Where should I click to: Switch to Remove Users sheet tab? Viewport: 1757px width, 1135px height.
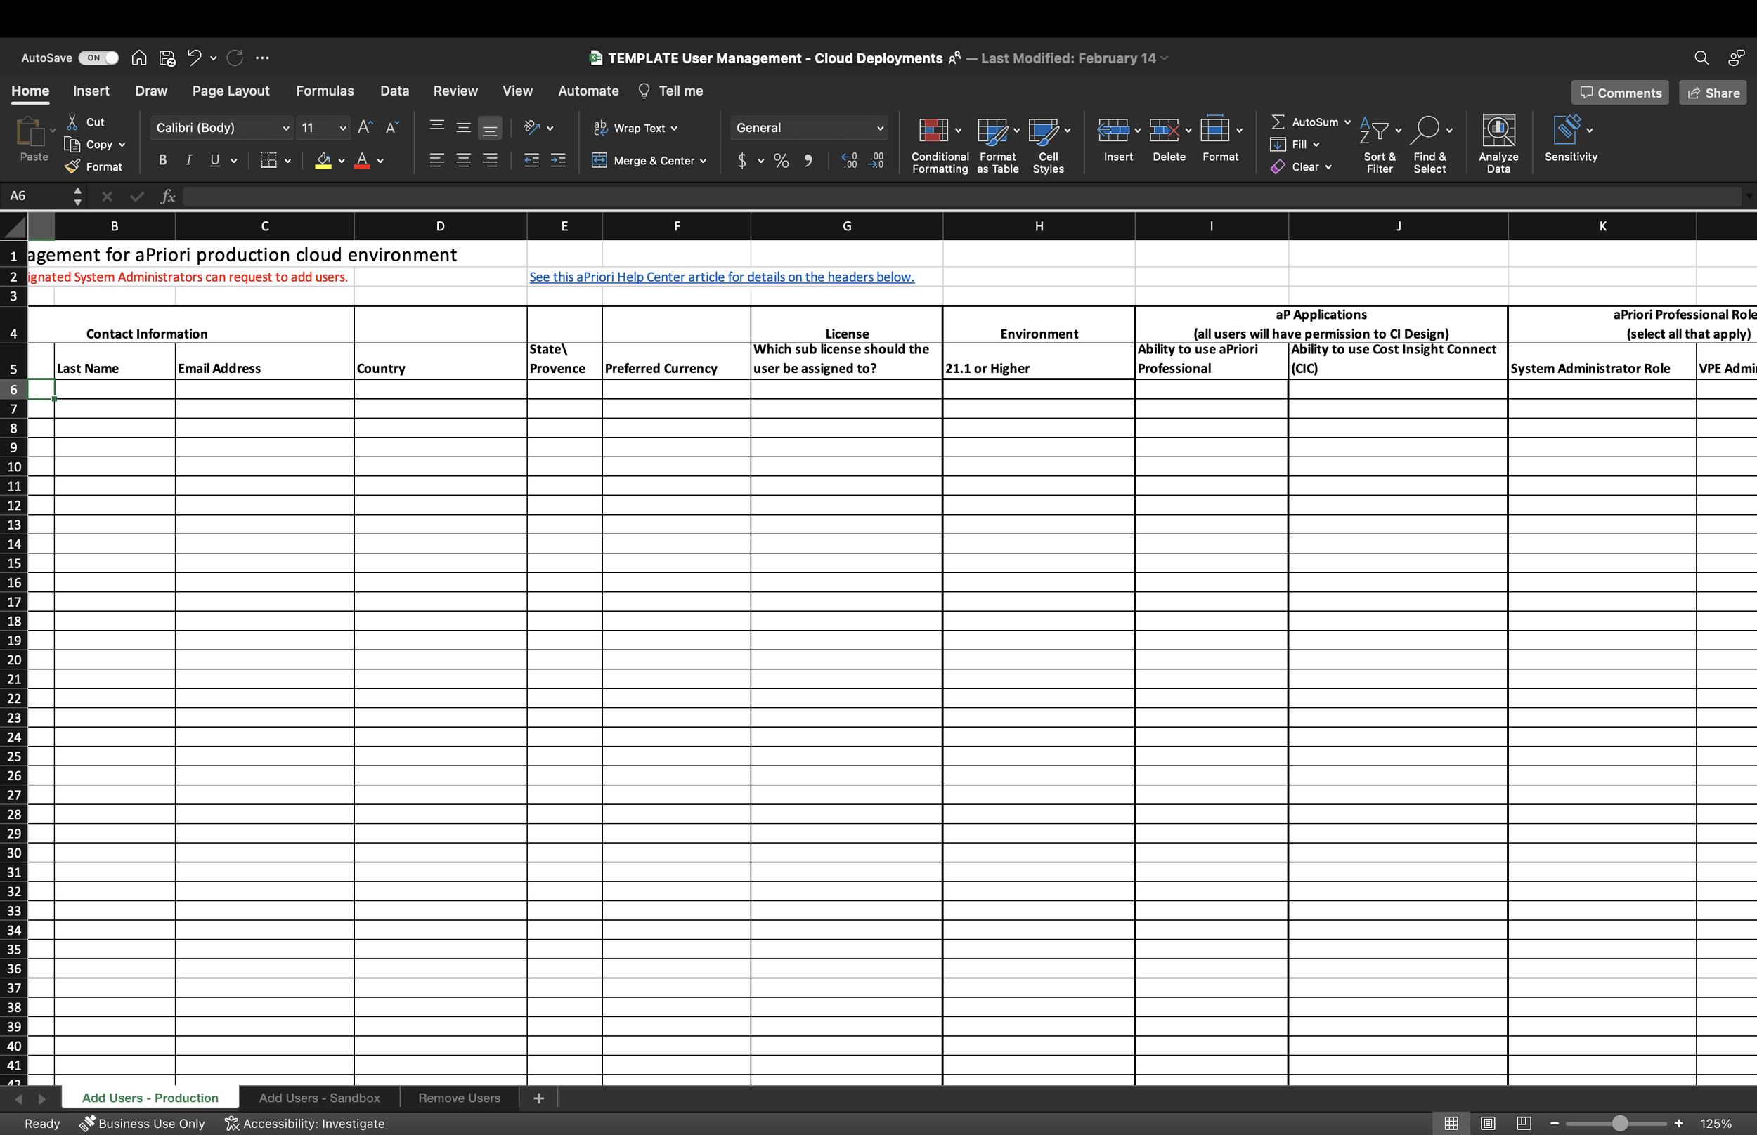[459, 1097]
